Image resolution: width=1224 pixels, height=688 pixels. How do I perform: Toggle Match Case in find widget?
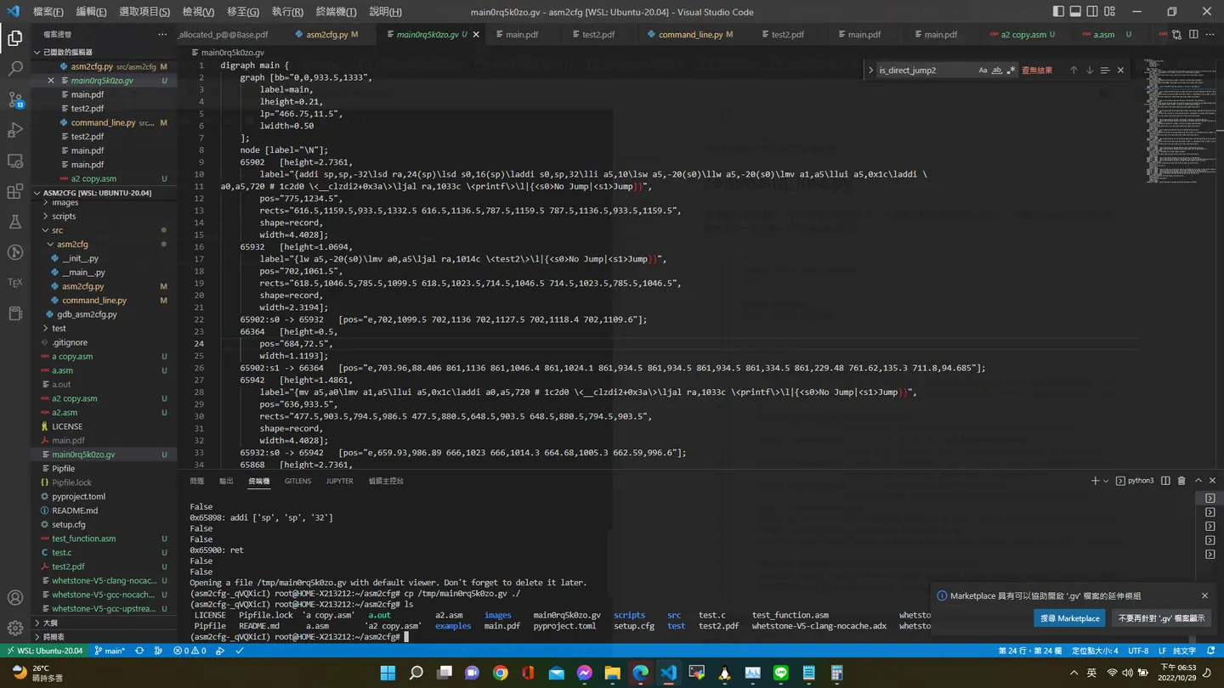point(983,70)
